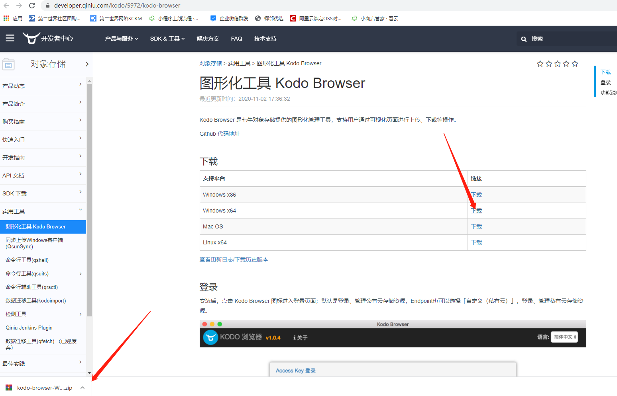Click the browser address bar URL
617x396 pixels.
[117, 6]
